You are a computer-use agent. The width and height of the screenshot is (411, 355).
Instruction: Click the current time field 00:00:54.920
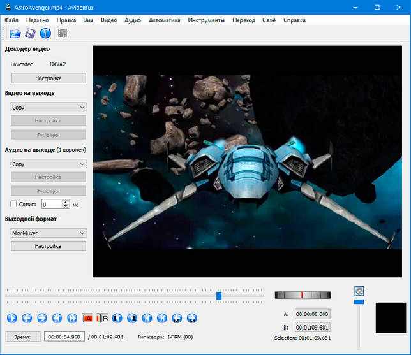point(64,337)
